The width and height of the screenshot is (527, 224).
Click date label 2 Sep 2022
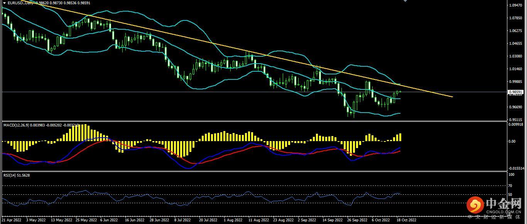pos(307,221)
